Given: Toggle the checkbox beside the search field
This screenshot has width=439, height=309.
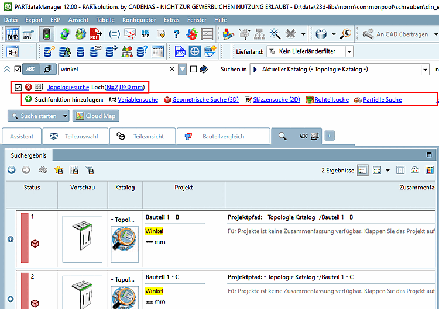Looking at the screenshot, I should (x=18, y=69).
